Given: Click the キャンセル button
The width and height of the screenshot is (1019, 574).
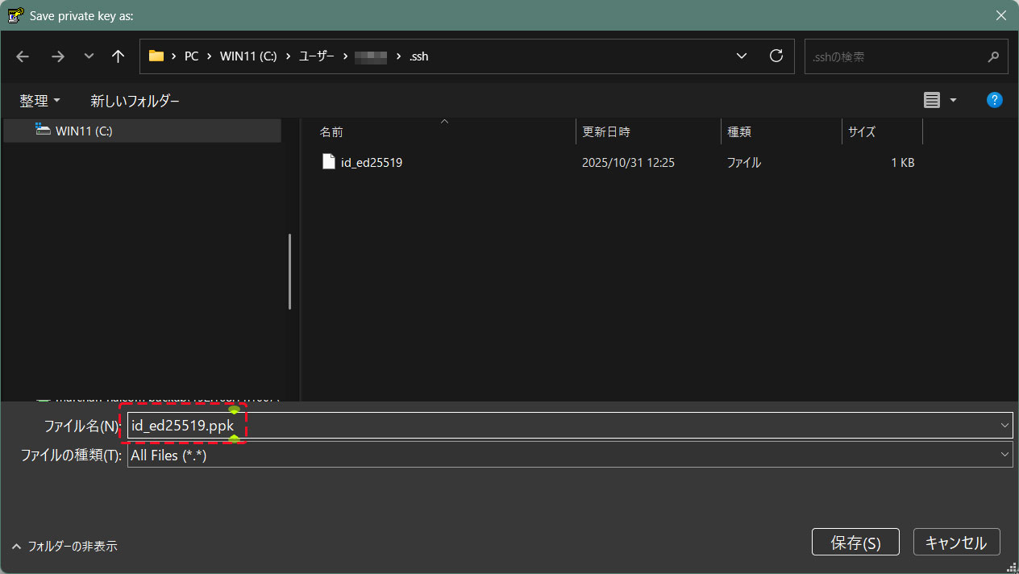Looking at the screenshot, I should click(x=956, y=543).
